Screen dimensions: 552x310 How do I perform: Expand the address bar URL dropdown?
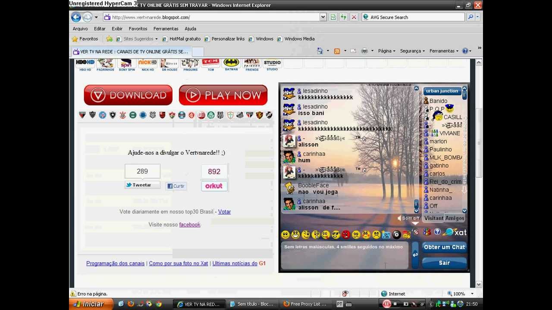pyautogui.click(x=323, y=17)
